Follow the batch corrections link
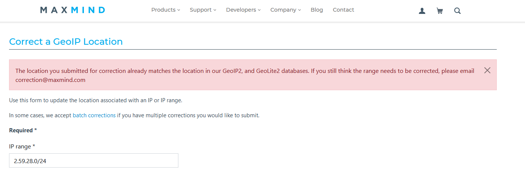The height and width of the screenshot is (171, 525). (94, 115)
